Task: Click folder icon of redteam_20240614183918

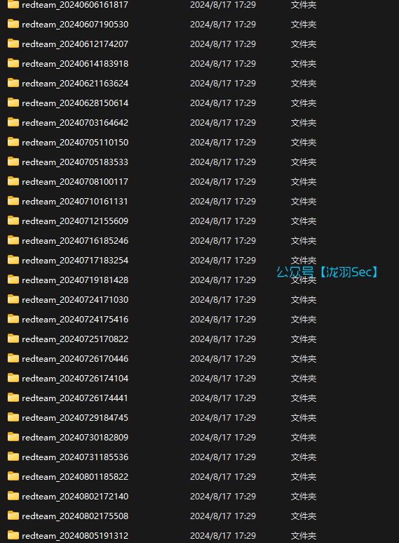Action: [13, 63]
